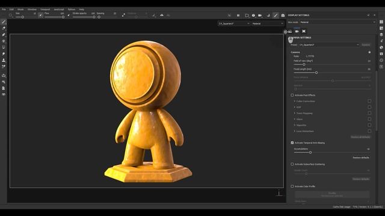This screenshot has width=385, height=216.
Task: Select the Clone tool
Action: [4, 60]
